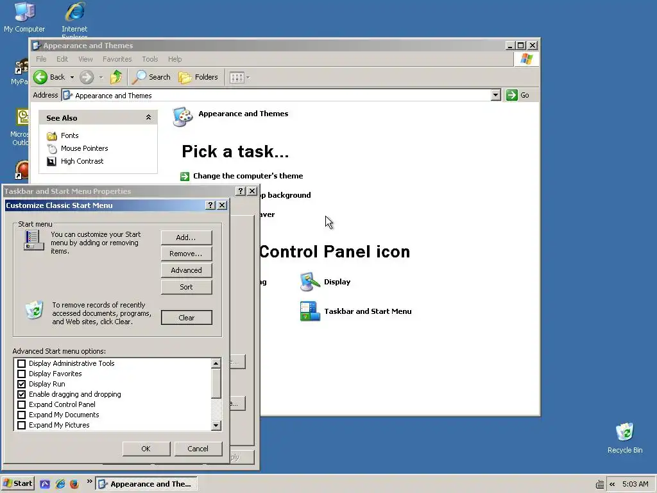Click scroll up arrow in options list

point(216,363)
